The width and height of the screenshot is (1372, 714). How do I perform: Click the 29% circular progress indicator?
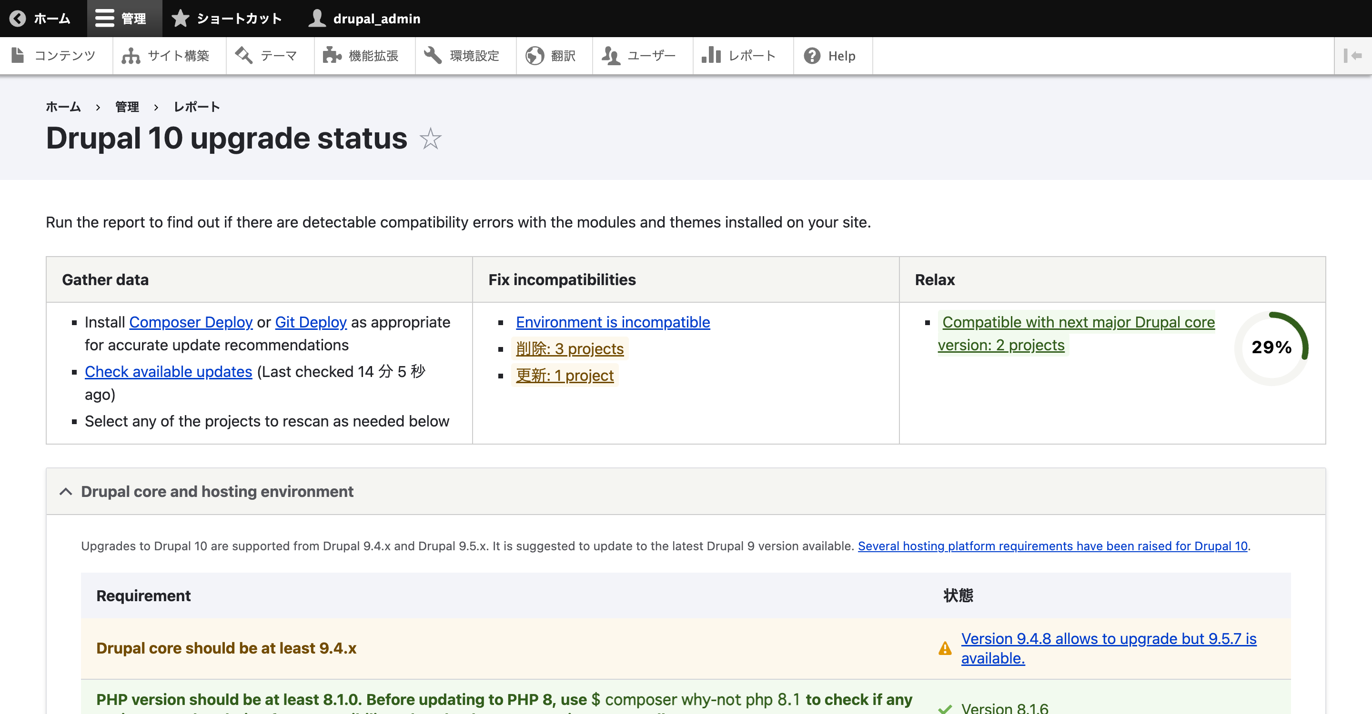tap(1271, 347)
